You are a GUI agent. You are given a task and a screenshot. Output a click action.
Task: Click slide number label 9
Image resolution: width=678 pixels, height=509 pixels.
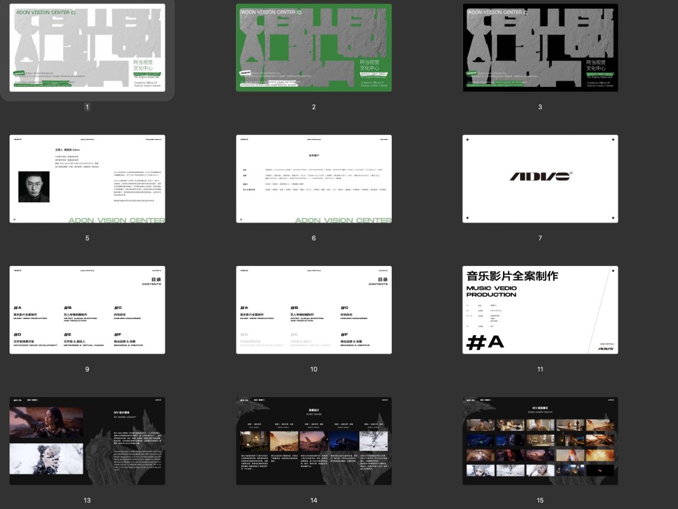coord(87,369)
